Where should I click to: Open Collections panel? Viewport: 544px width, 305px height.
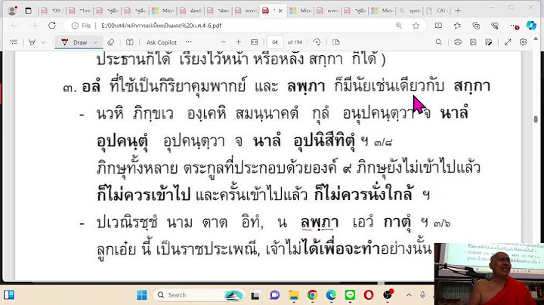[476, 26]
